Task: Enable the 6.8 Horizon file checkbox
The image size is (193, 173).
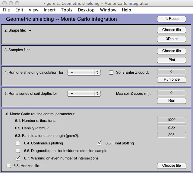Action: [x=9, y=166]
